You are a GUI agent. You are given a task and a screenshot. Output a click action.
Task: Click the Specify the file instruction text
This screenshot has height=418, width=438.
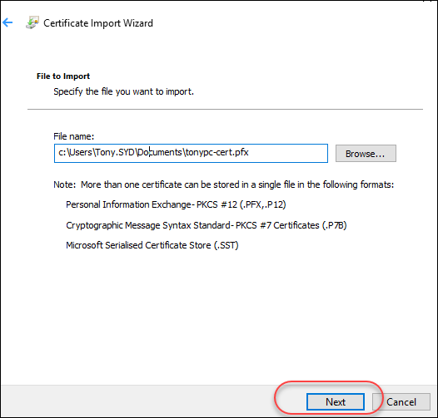[x=123, y=91]
